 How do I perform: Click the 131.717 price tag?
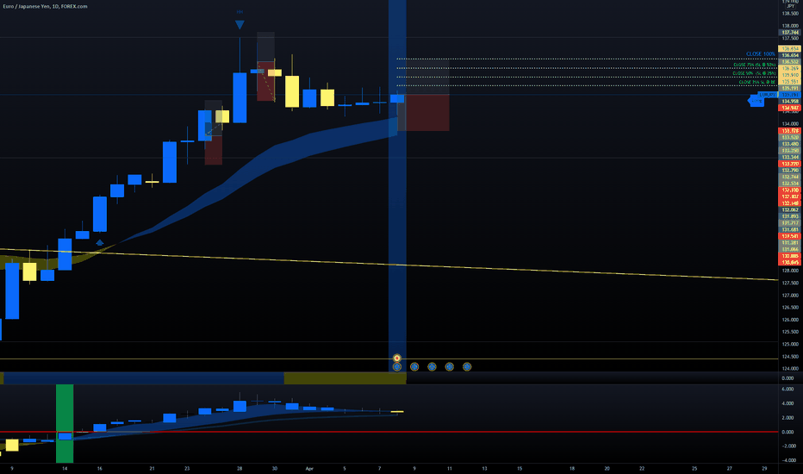pyautogui.click(x=790, y=223)
